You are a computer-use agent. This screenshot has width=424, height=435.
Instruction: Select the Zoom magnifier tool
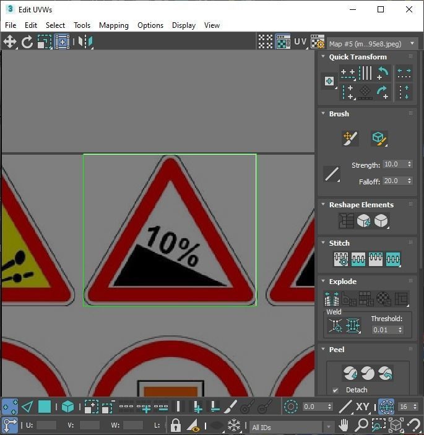361,424
